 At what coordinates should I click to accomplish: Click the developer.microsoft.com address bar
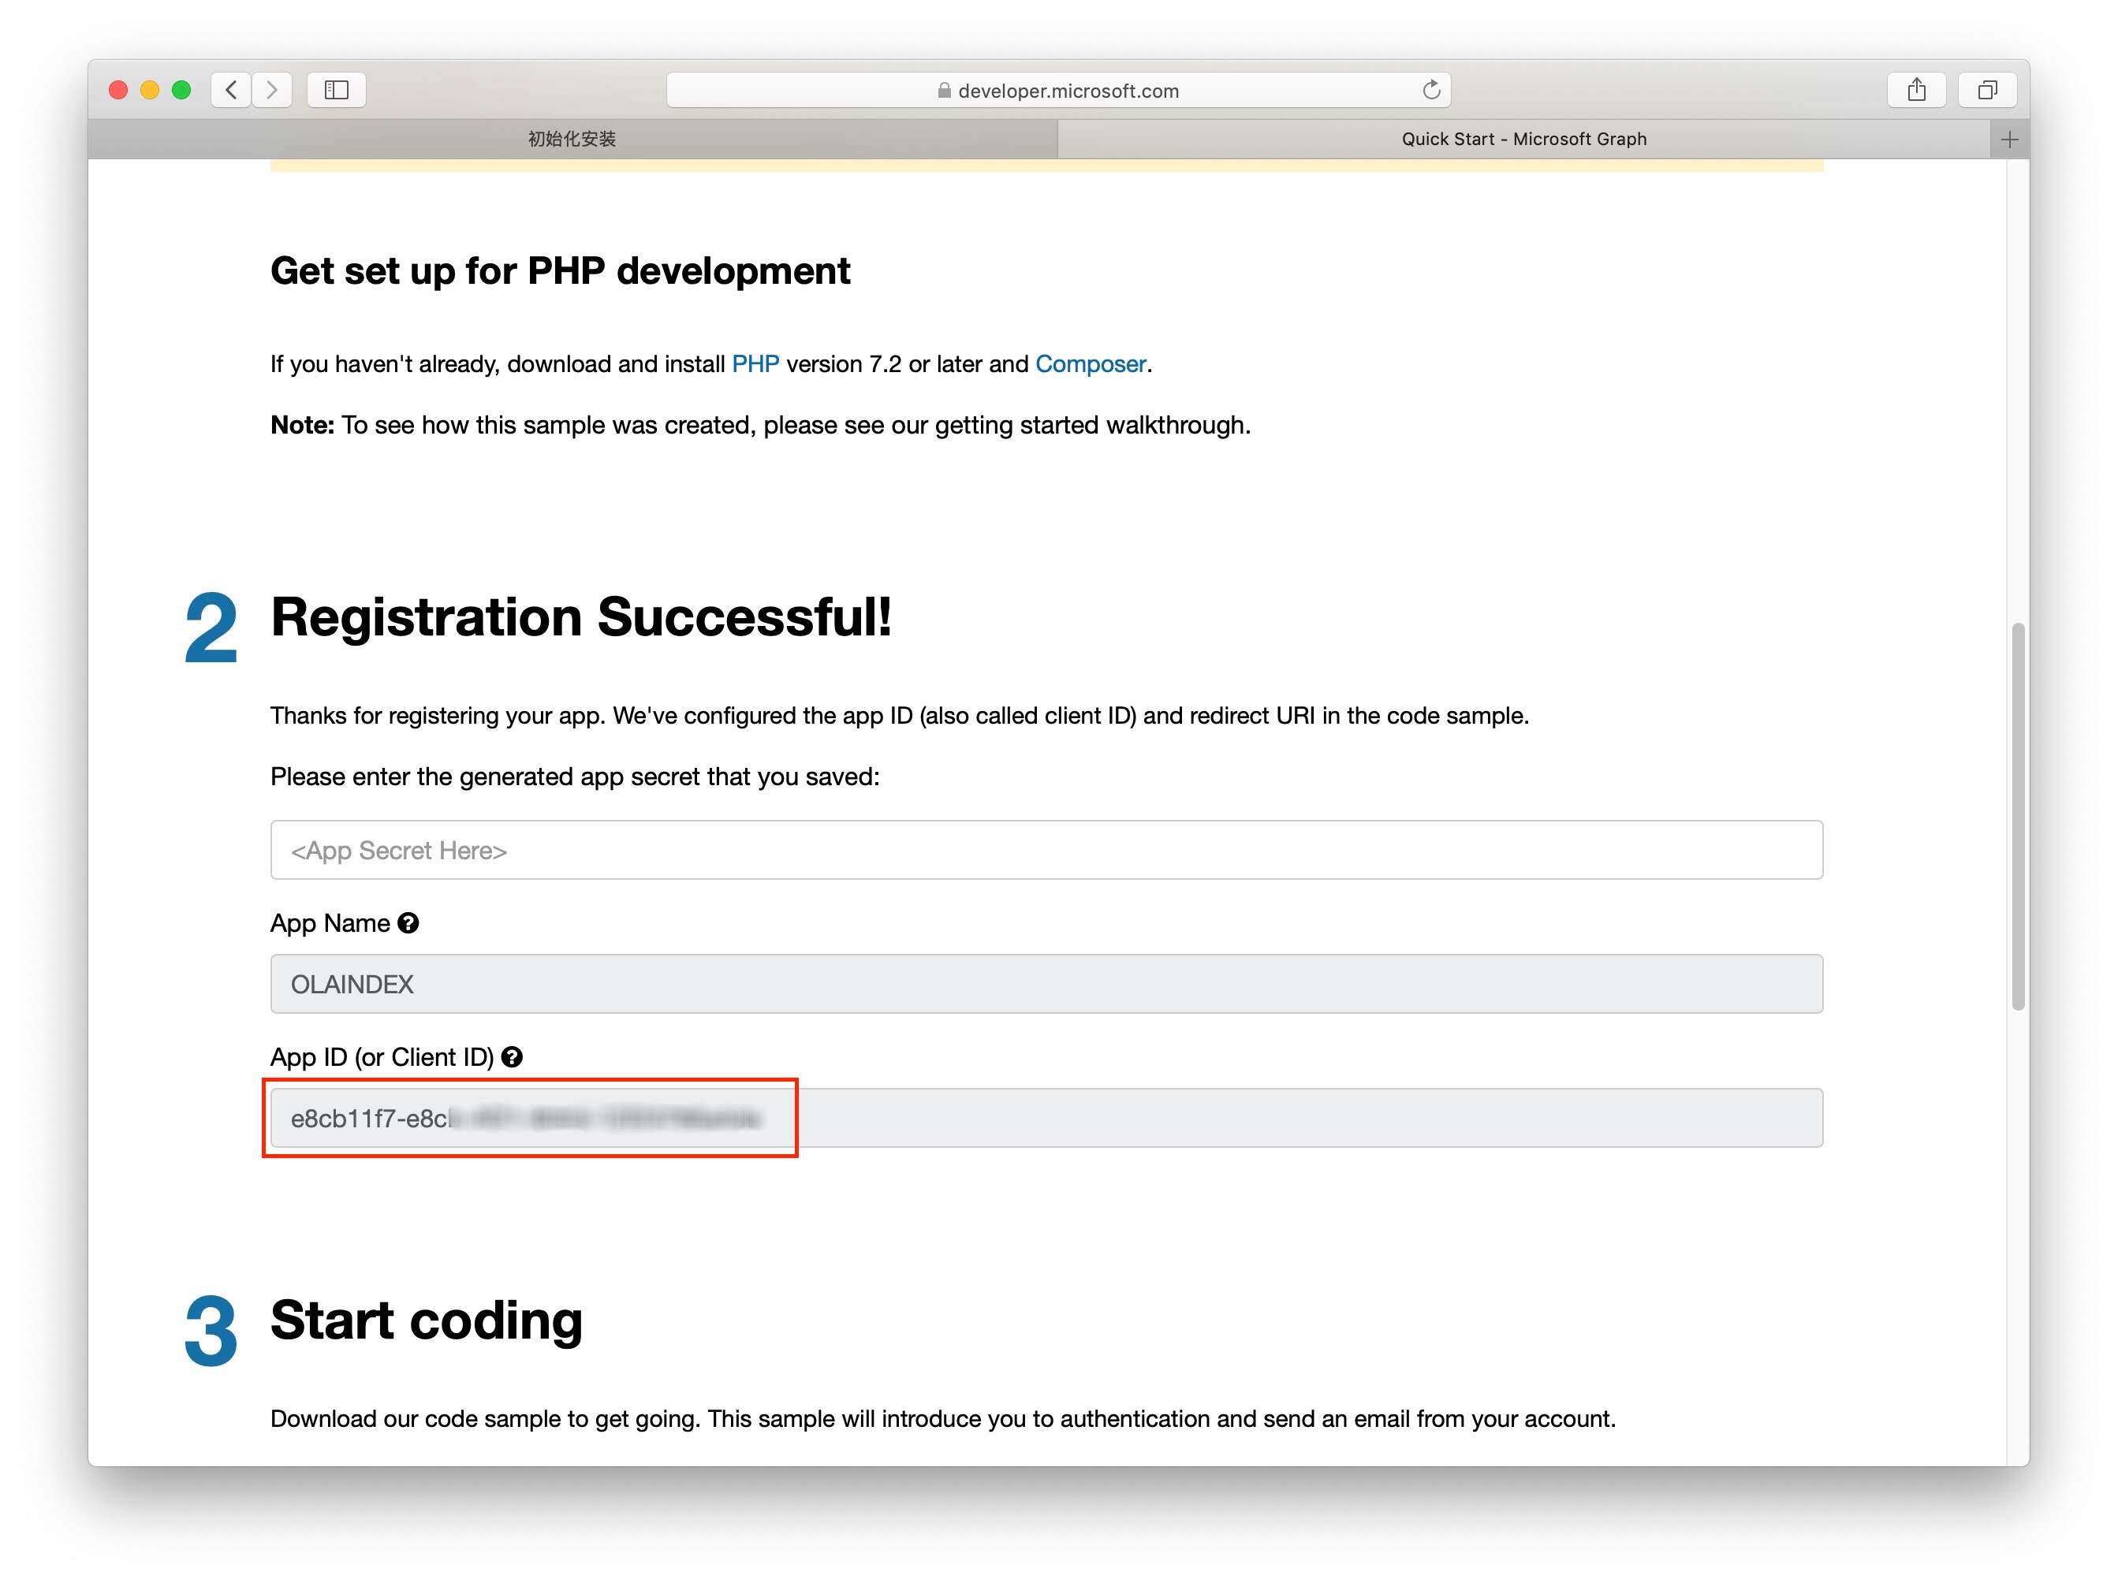pos(1058,91)
